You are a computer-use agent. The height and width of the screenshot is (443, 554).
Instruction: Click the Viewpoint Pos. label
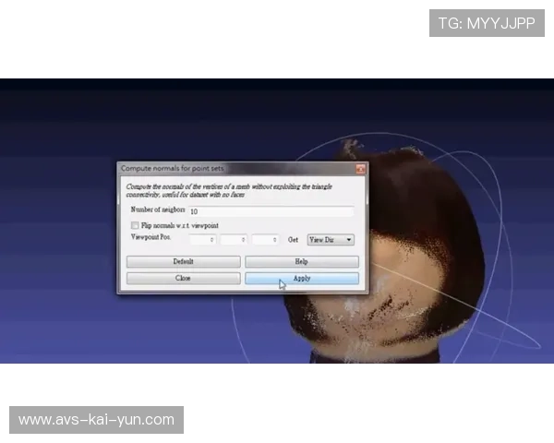point(151,239)
